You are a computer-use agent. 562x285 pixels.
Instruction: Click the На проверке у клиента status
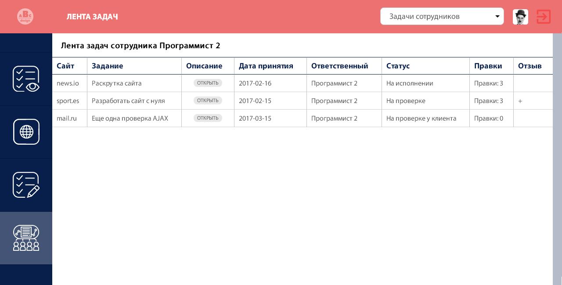click(421, 118)
